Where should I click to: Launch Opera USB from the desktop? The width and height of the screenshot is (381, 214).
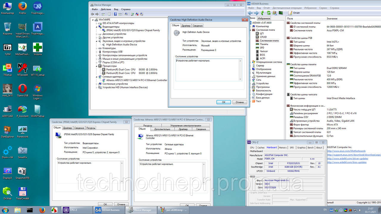tap(23, 90)
